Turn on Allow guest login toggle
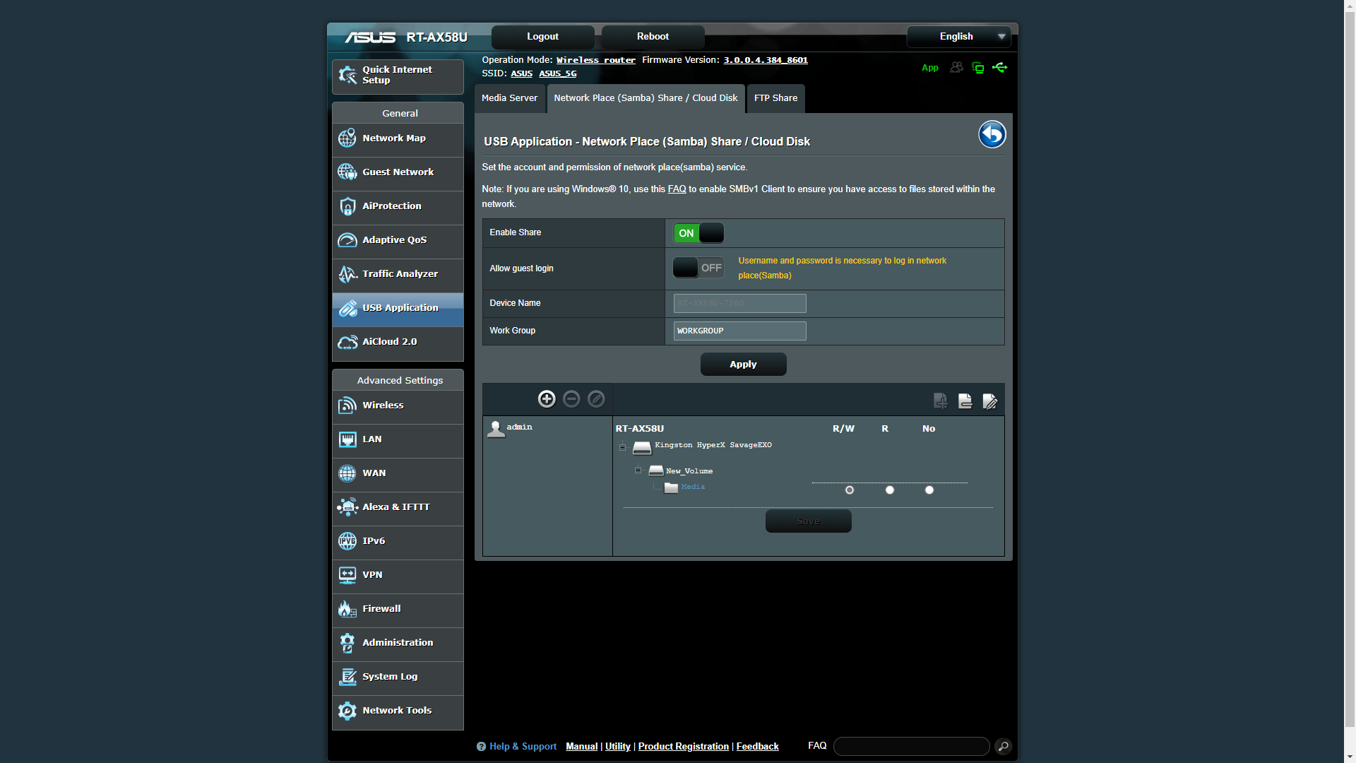1356x763 pixels. click(x=698, y=268)
